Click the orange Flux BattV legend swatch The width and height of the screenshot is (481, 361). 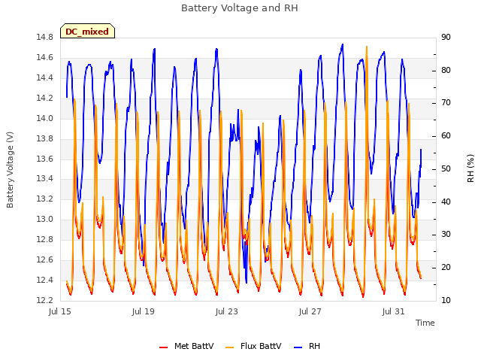point(229,347)
